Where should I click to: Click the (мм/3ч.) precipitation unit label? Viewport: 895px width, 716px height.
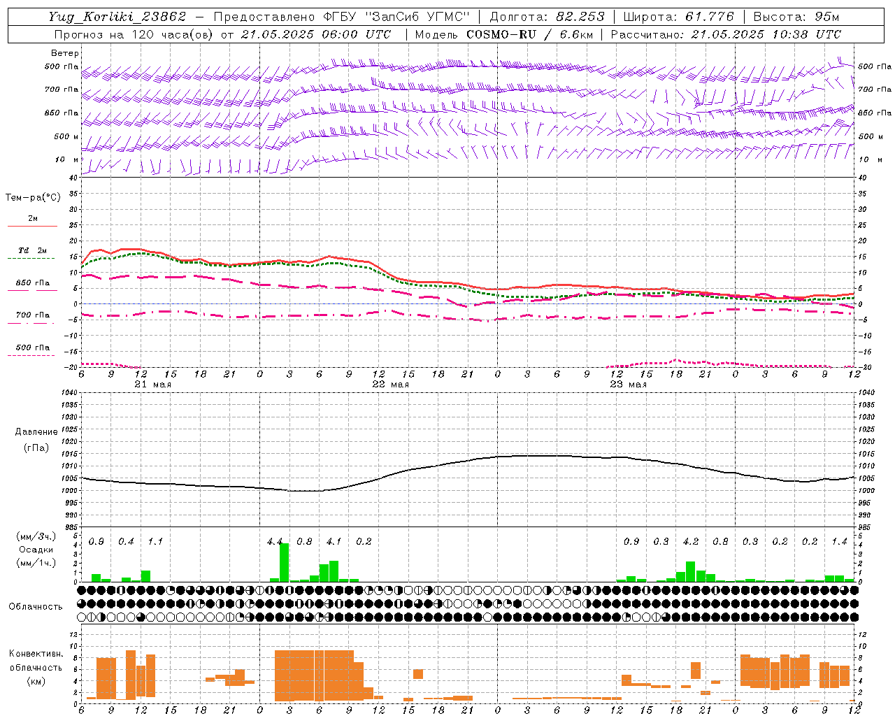coord(36,536)
